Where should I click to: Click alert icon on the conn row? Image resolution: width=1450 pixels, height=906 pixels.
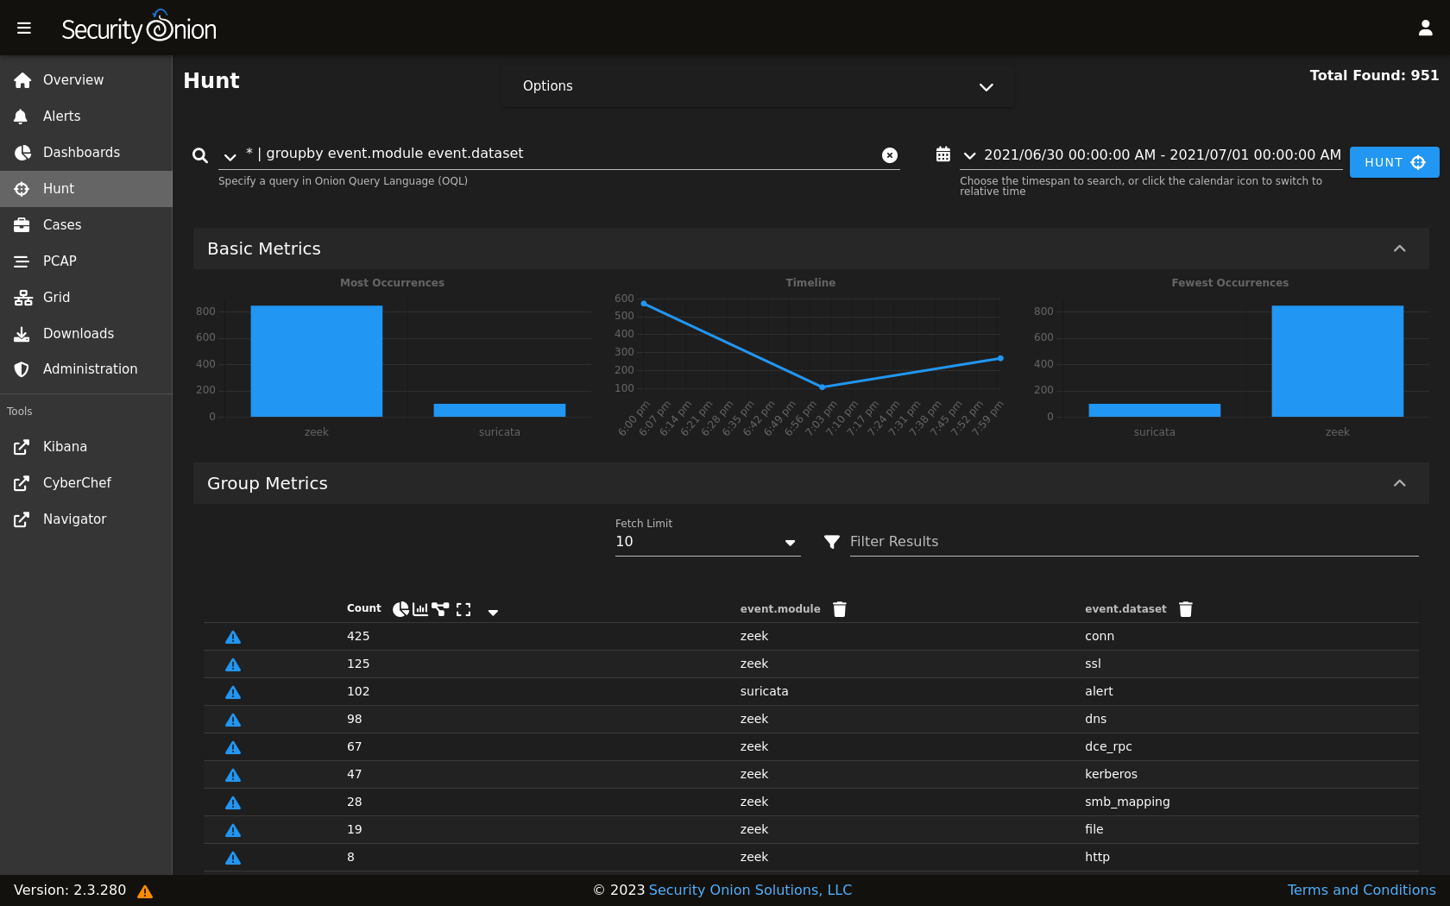coord(233,637)
